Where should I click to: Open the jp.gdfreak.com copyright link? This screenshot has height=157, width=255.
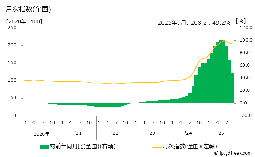[233, 153]
